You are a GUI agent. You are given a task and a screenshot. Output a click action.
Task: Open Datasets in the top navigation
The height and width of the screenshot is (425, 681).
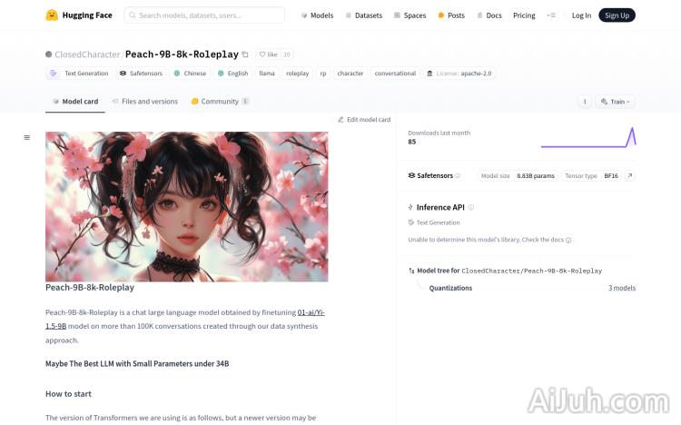(363, 15)
